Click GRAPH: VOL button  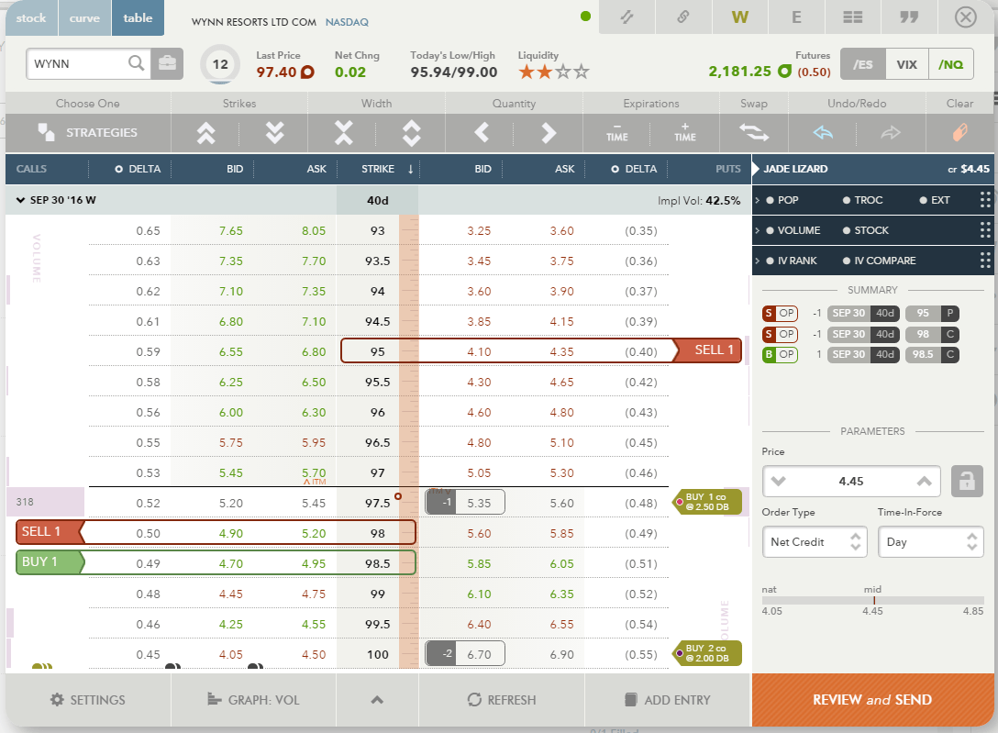(253, 700)
